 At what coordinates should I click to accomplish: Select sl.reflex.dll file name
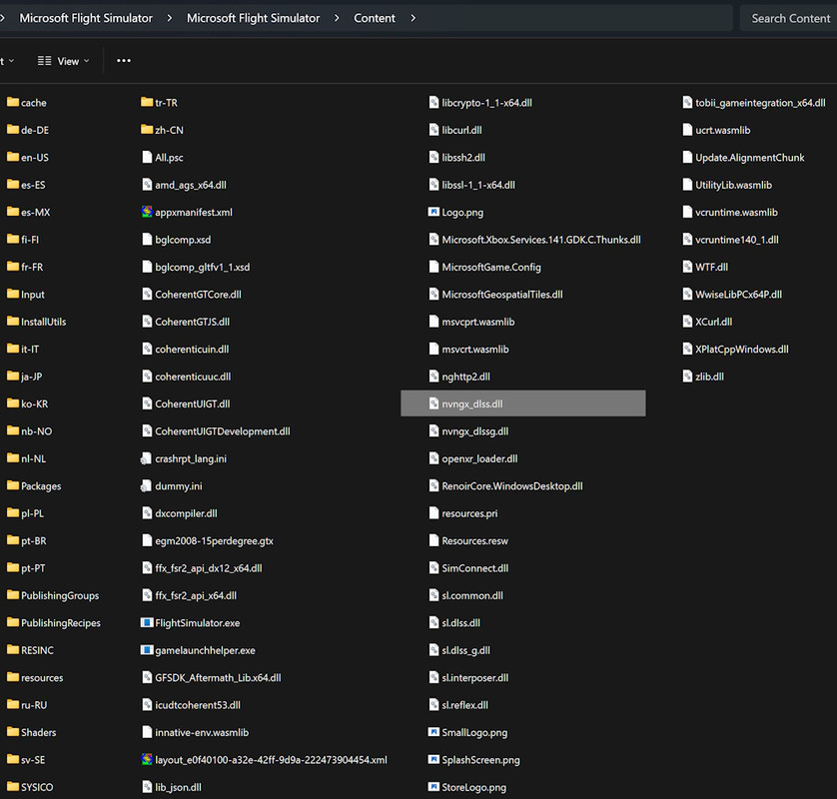(464, 705)
